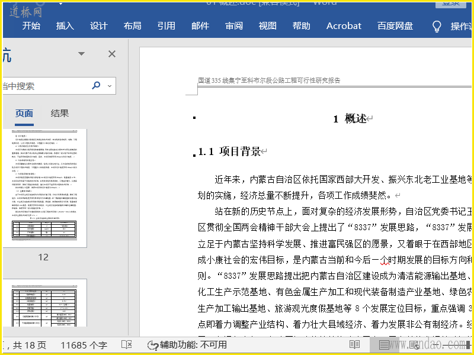
Task: Click the magnifier search icon
Action: [x=96, y=85]
